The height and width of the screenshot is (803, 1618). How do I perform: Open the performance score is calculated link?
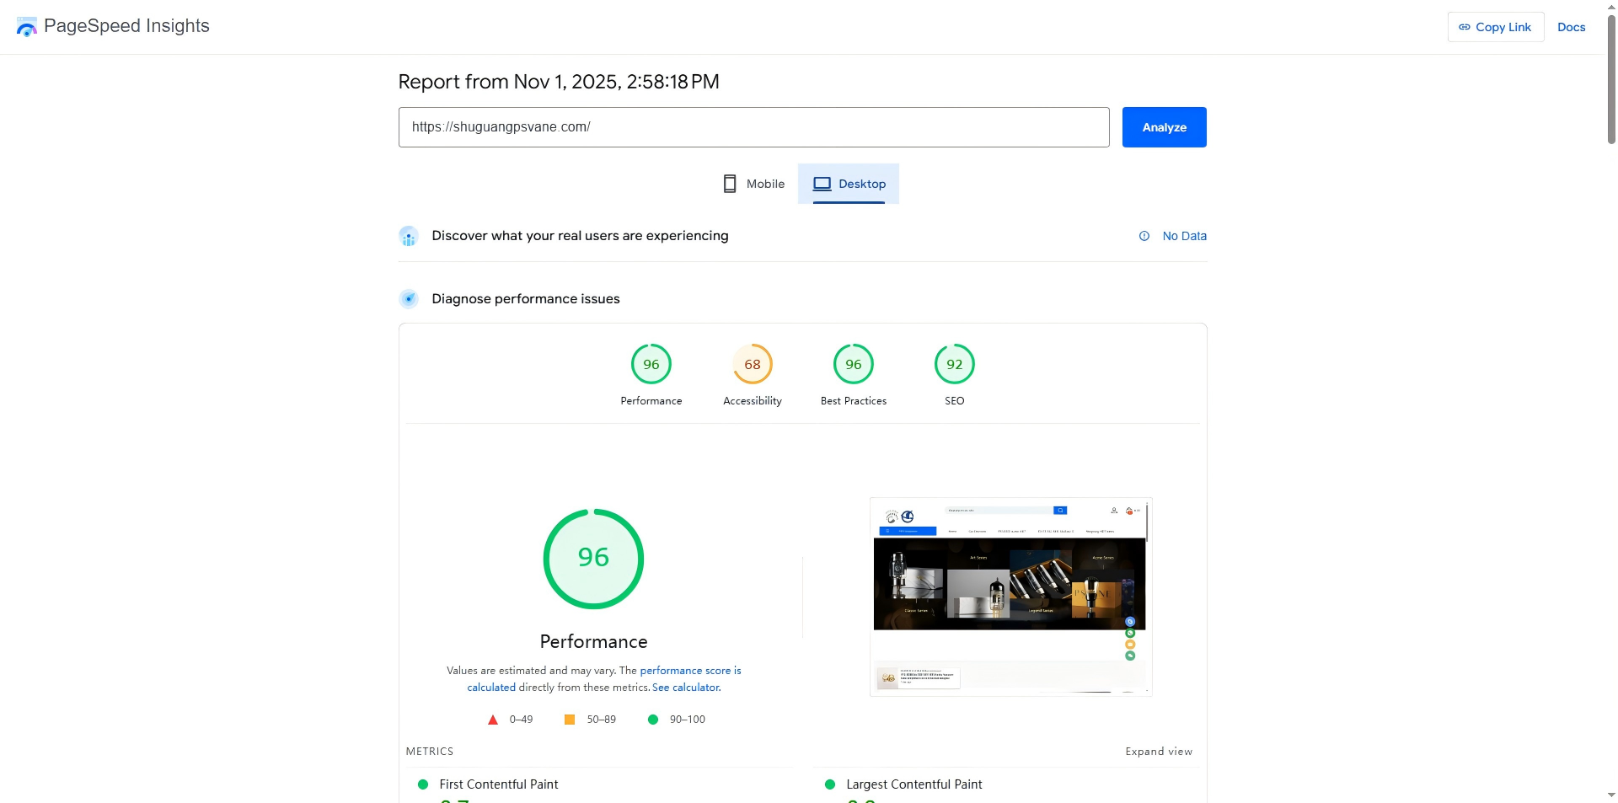tap(689, 671)
